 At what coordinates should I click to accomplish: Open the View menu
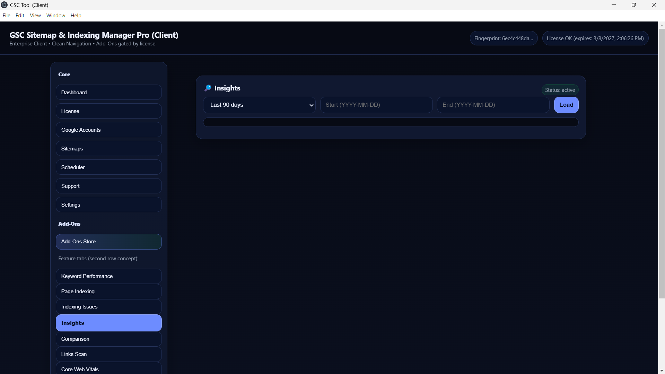[35, 16]
